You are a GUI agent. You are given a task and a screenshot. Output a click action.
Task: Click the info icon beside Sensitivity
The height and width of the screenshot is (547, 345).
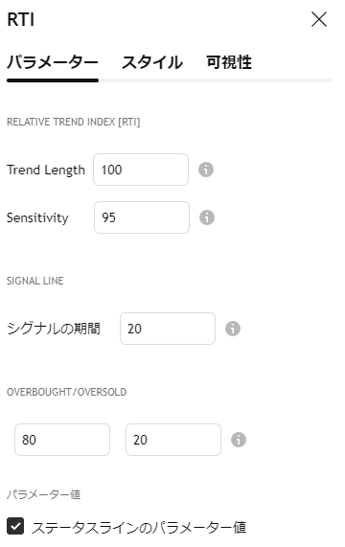(x=206, y=217)
